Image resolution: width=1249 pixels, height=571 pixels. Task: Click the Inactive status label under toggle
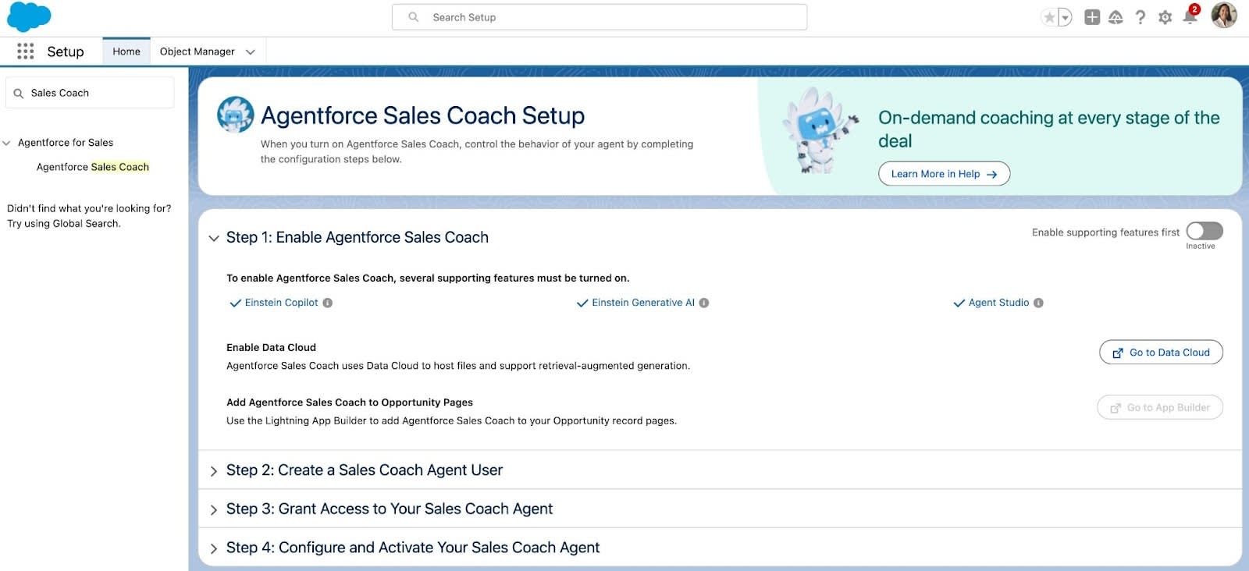[1201, 246]
